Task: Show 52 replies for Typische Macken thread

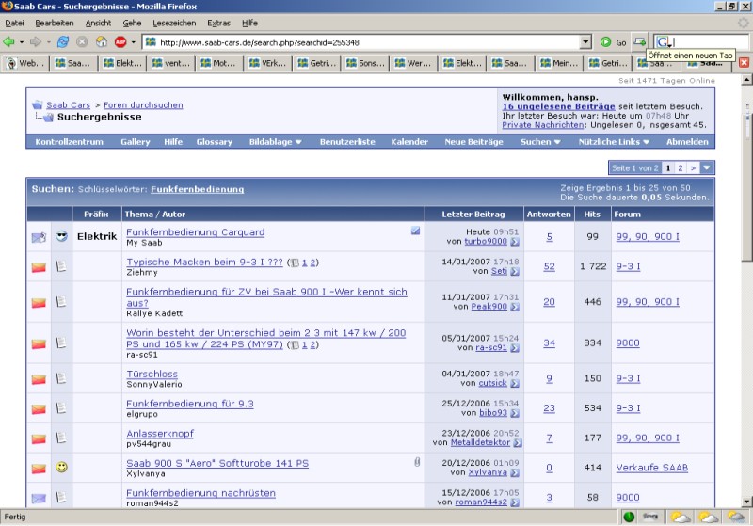Action: click(x=549, y=266)
